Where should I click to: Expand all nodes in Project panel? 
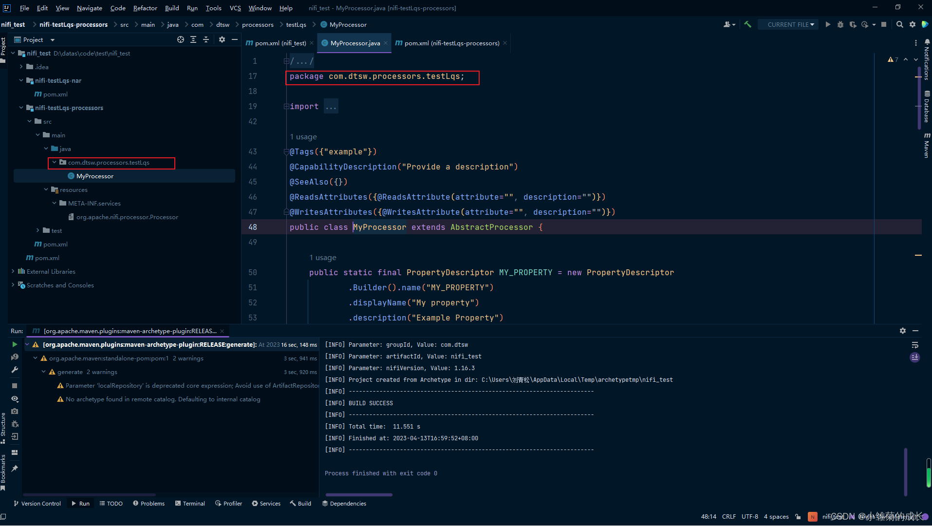[193, 39]
